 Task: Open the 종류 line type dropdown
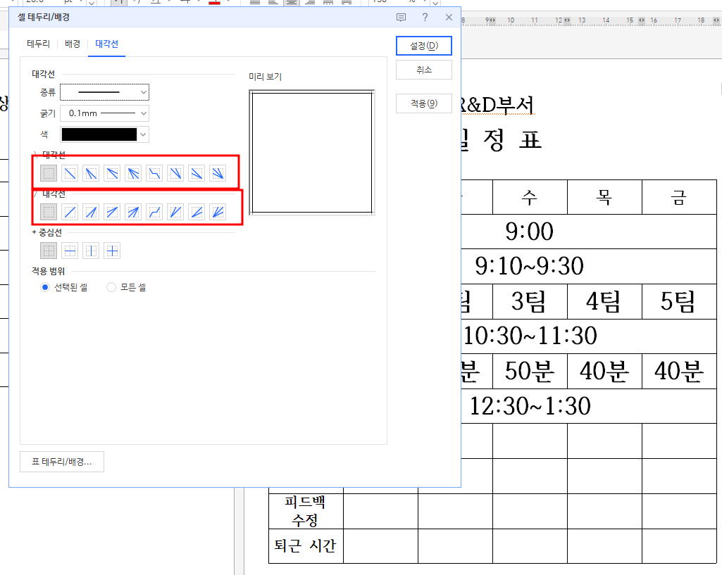pos(104,92)
